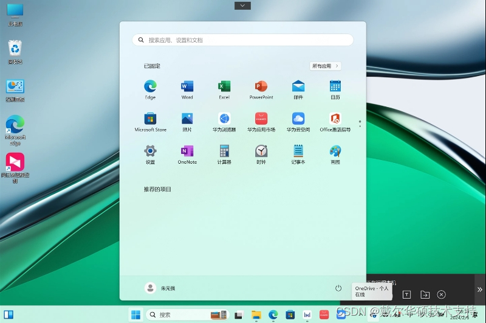486x323 pixels.
Task: Open the 日历 calendar app
Action: [x=335, y=89]
